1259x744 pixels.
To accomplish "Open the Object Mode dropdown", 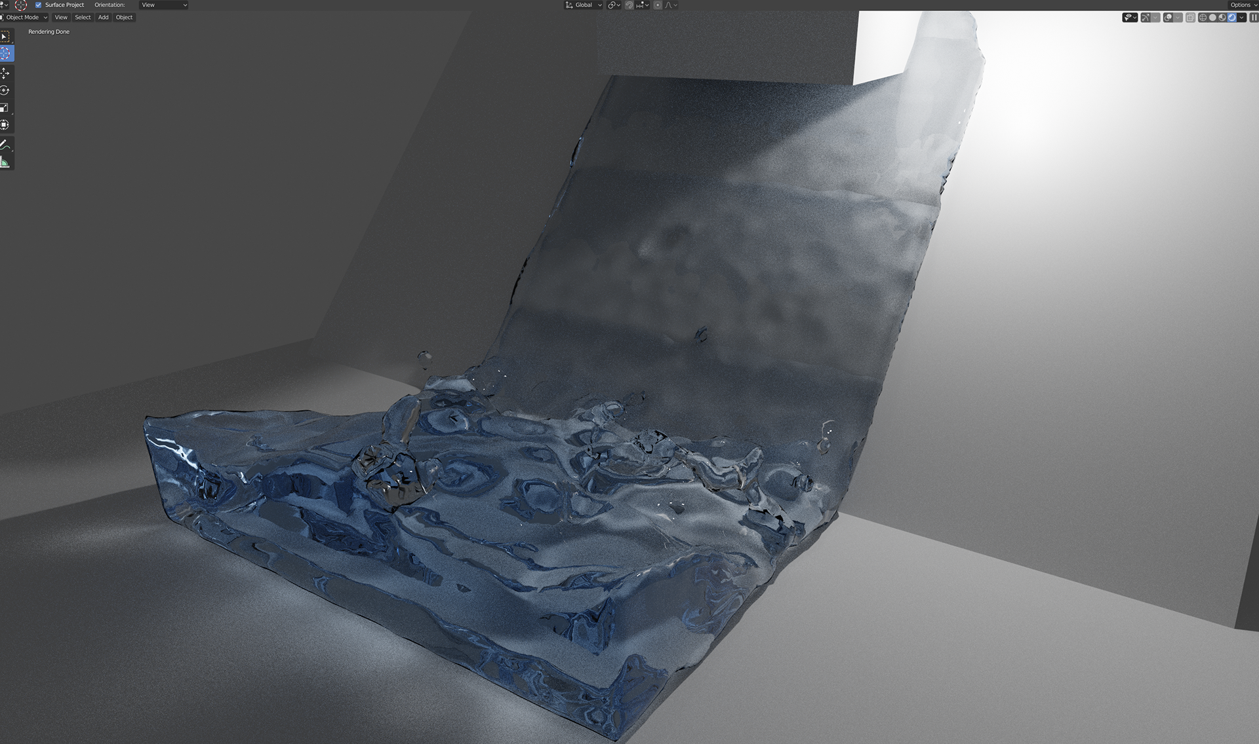I will pyautogui.click(x=25, y=17).
